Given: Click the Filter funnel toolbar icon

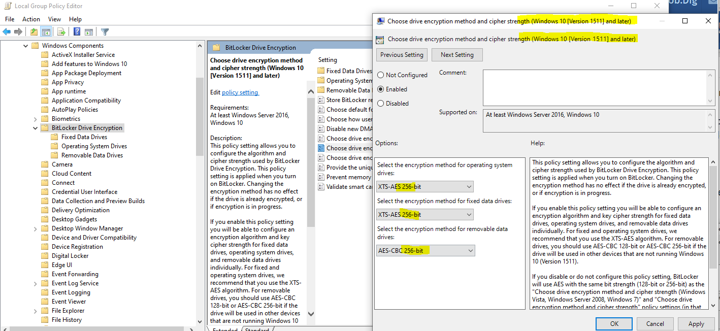Looking at the screenshot, I should [x=105, y=32].
